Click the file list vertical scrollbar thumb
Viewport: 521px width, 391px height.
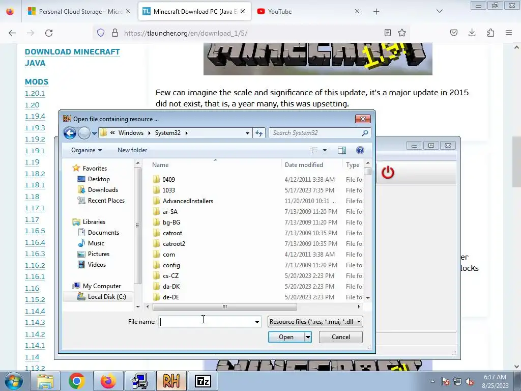(x=367, y=172)
